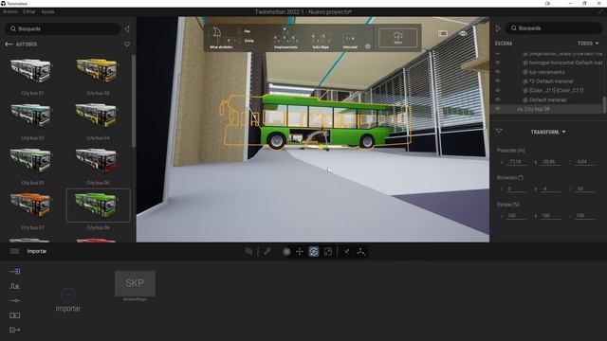Click the Posición Y value field
607x341 pixels.
click(551, 162)
